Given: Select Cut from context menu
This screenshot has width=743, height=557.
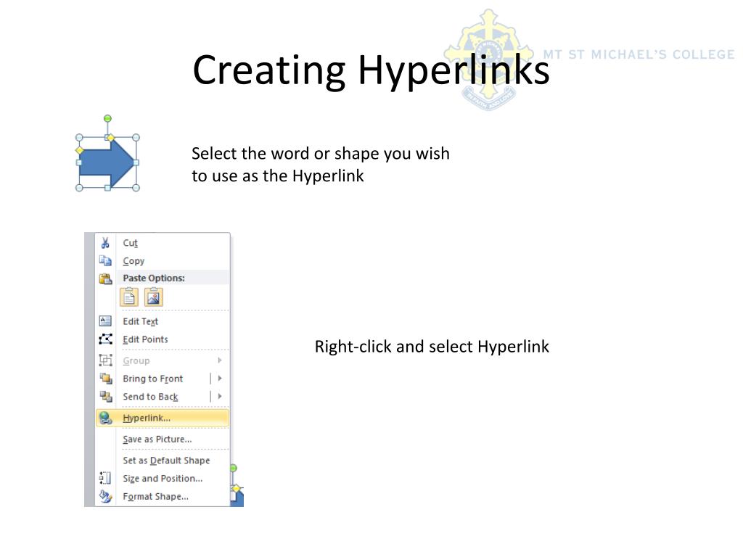Looking at the screenshot, I should (163, 243).
